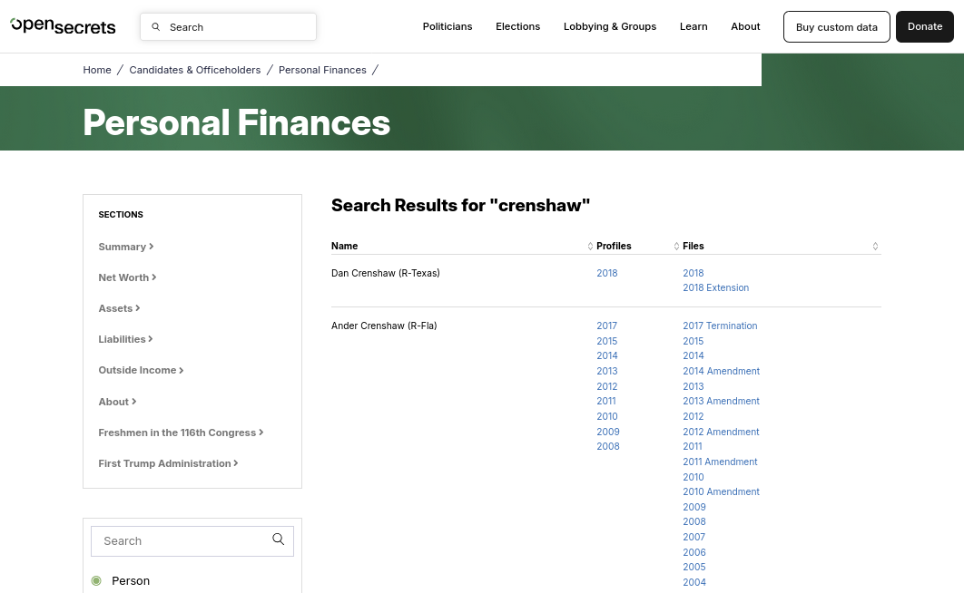Open Ander Crenshaw's 2009 profile
Screen dimensions: 964x593
608,433
